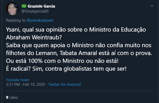Click the 2:31 PM time of the tweet
This screenshot has height=103, width=159.
pyautogui.click(x=13, y=84)
